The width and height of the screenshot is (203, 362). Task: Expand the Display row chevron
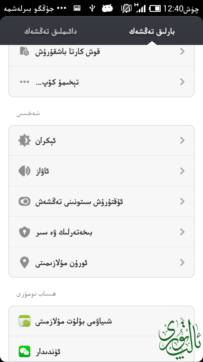tap(182, 140)
